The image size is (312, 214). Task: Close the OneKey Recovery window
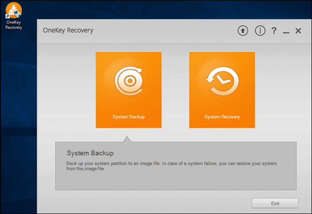298,31
